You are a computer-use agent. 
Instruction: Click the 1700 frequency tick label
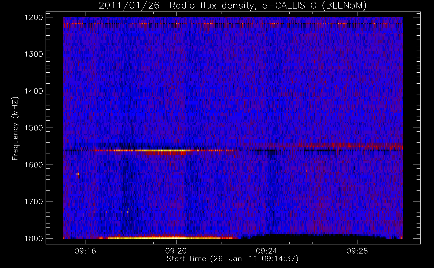click(34, 202)
